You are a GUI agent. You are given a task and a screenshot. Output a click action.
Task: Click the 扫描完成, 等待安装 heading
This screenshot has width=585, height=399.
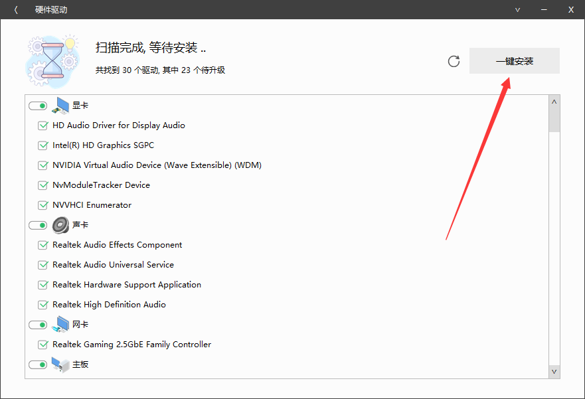151,47
